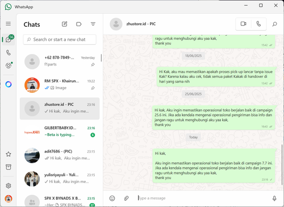Open zhustore.id - PIC contact info header
The image size is (284, 207).
[x=141, y=24]
